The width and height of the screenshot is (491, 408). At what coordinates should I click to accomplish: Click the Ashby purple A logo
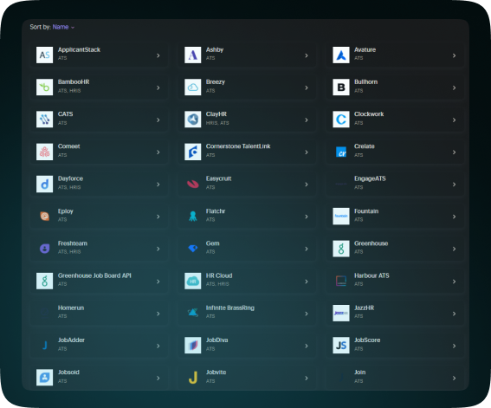(192, 55)
